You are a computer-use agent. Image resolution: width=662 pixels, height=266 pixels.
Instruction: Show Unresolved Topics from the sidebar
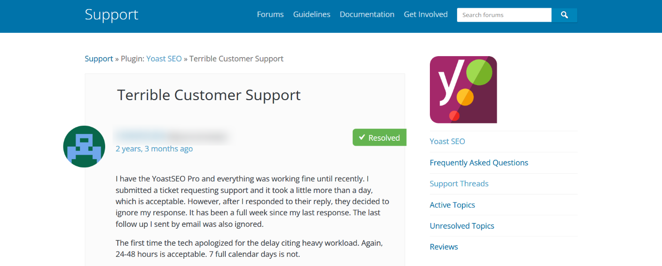pos(462,226)
